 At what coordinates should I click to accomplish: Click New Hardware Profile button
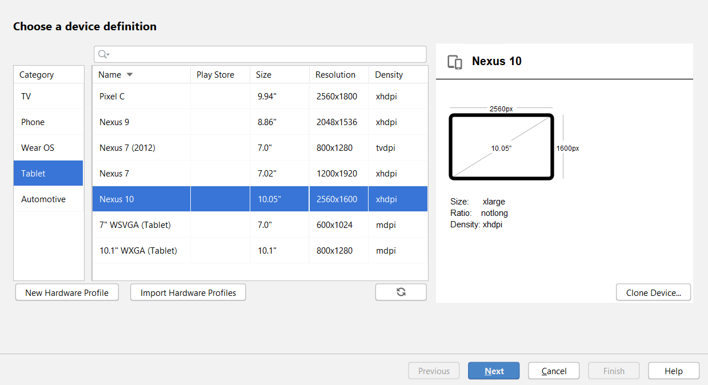click(x=67, y=292)
